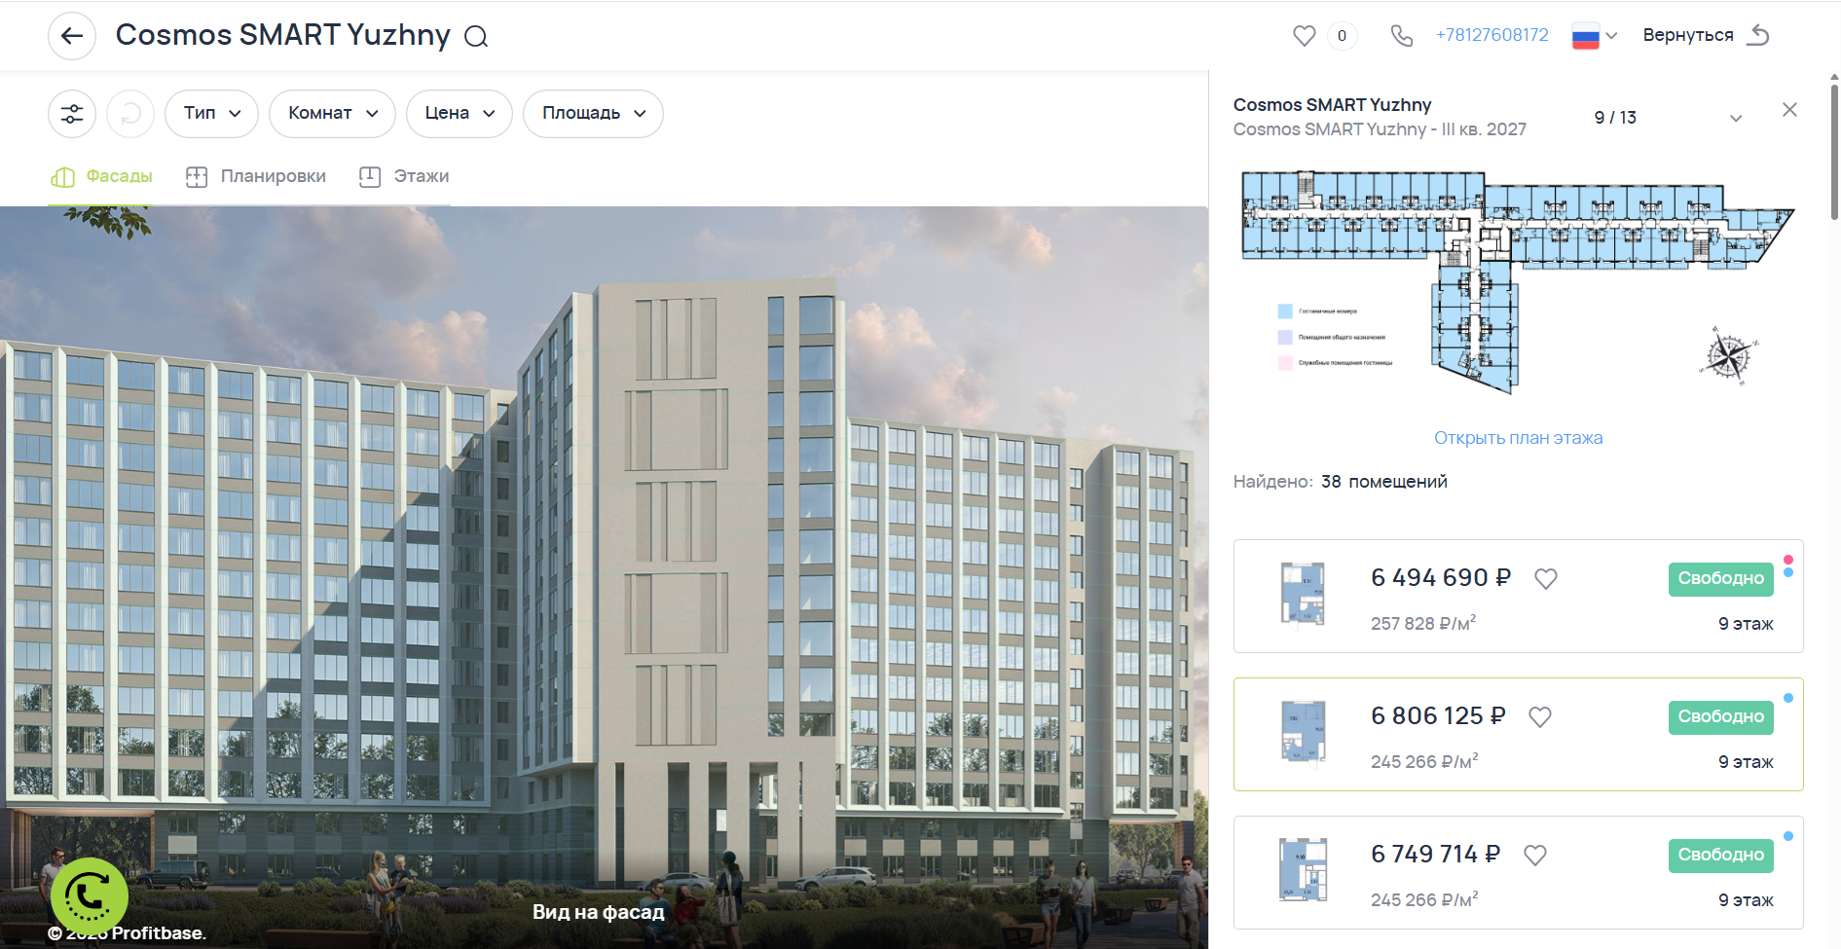This screenshot has width=1841, height=949.
Task: Click the 257 828 ₽/м² price per meter
Action: pos(1423,623)
